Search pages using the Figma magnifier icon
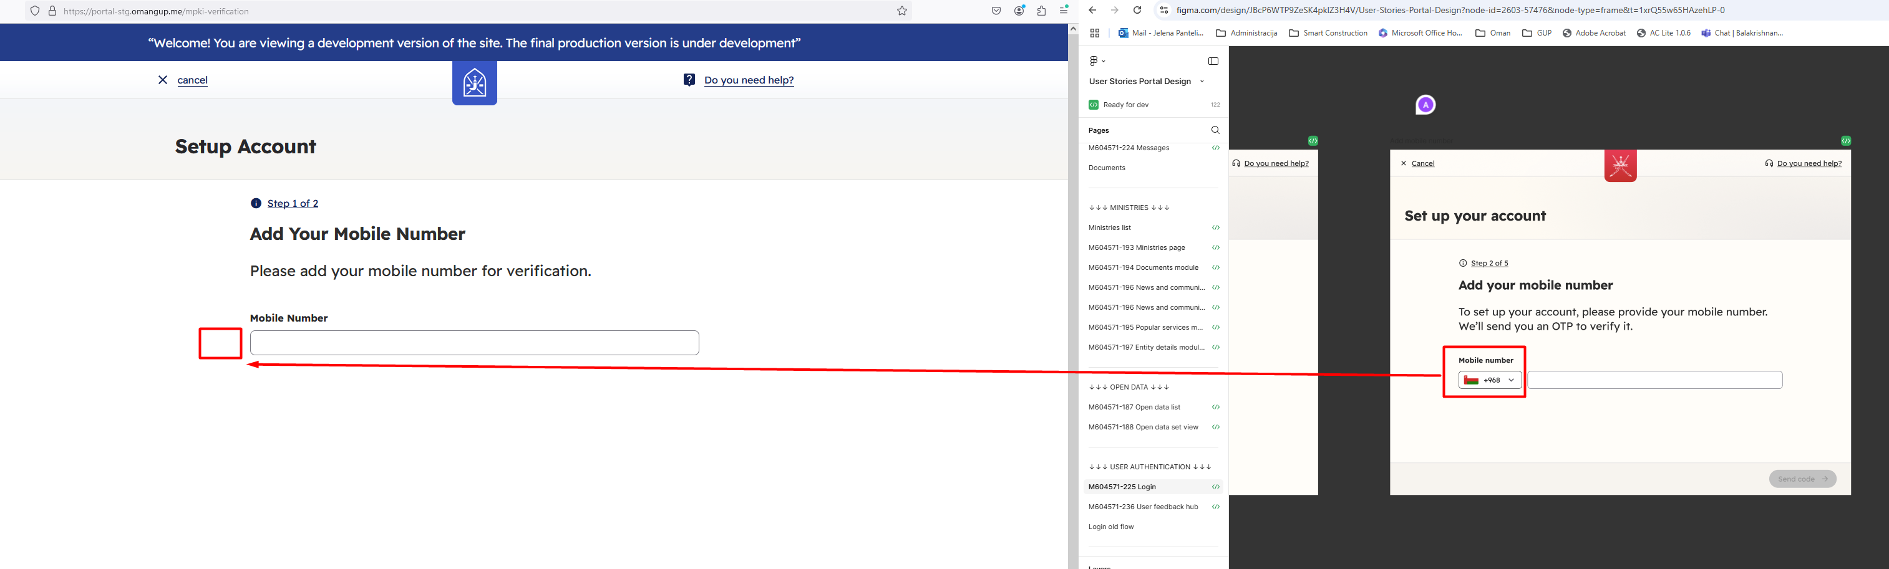Screen dimensions: 1889x569 pos(1215,130)
